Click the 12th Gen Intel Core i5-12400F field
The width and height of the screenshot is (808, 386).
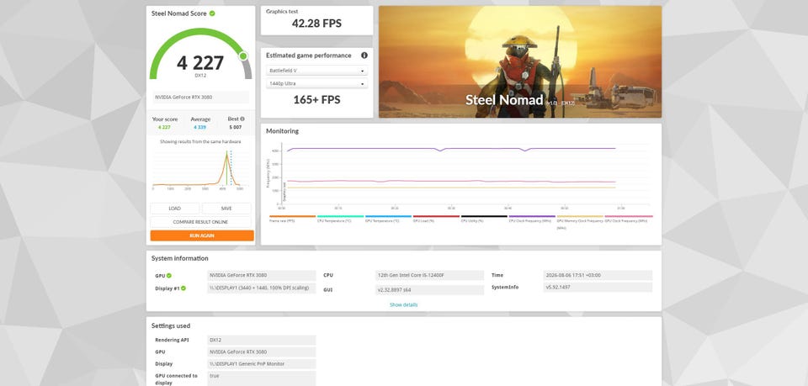point(430,275)
